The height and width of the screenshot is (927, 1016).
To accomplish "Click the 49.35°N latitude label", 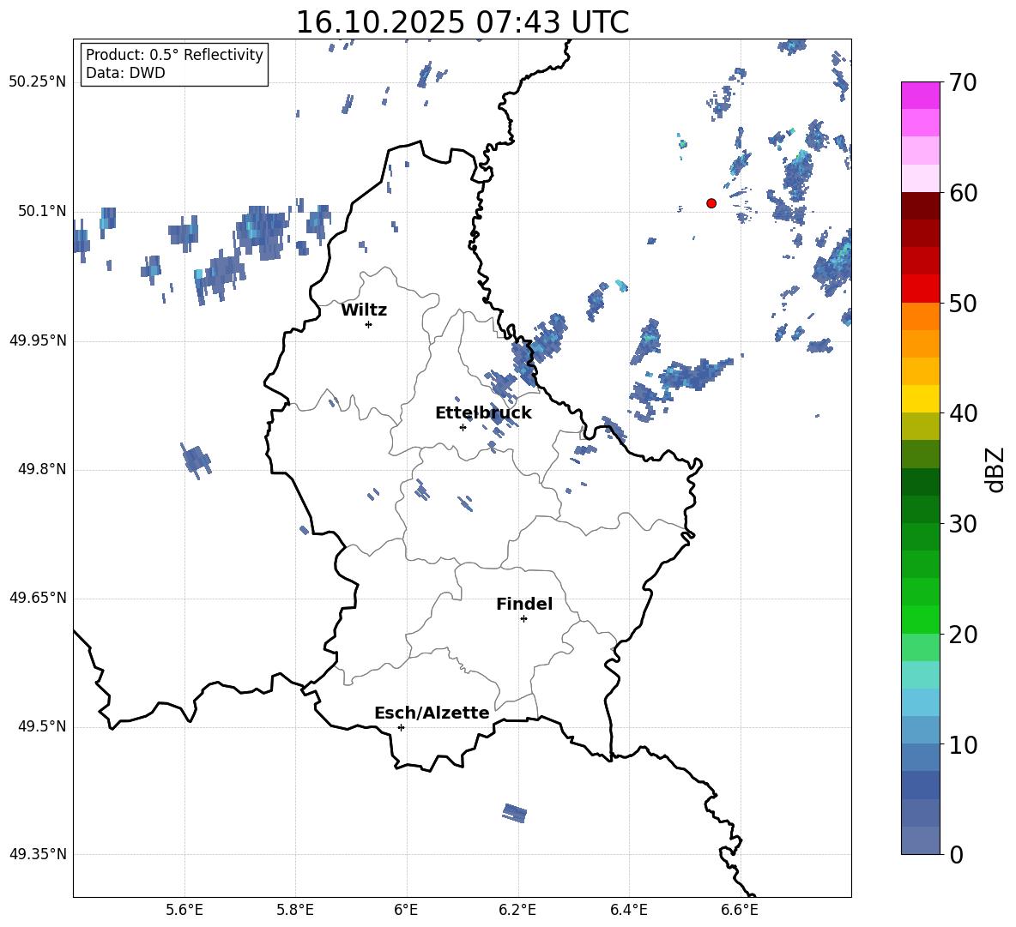I will pos(38,854).
